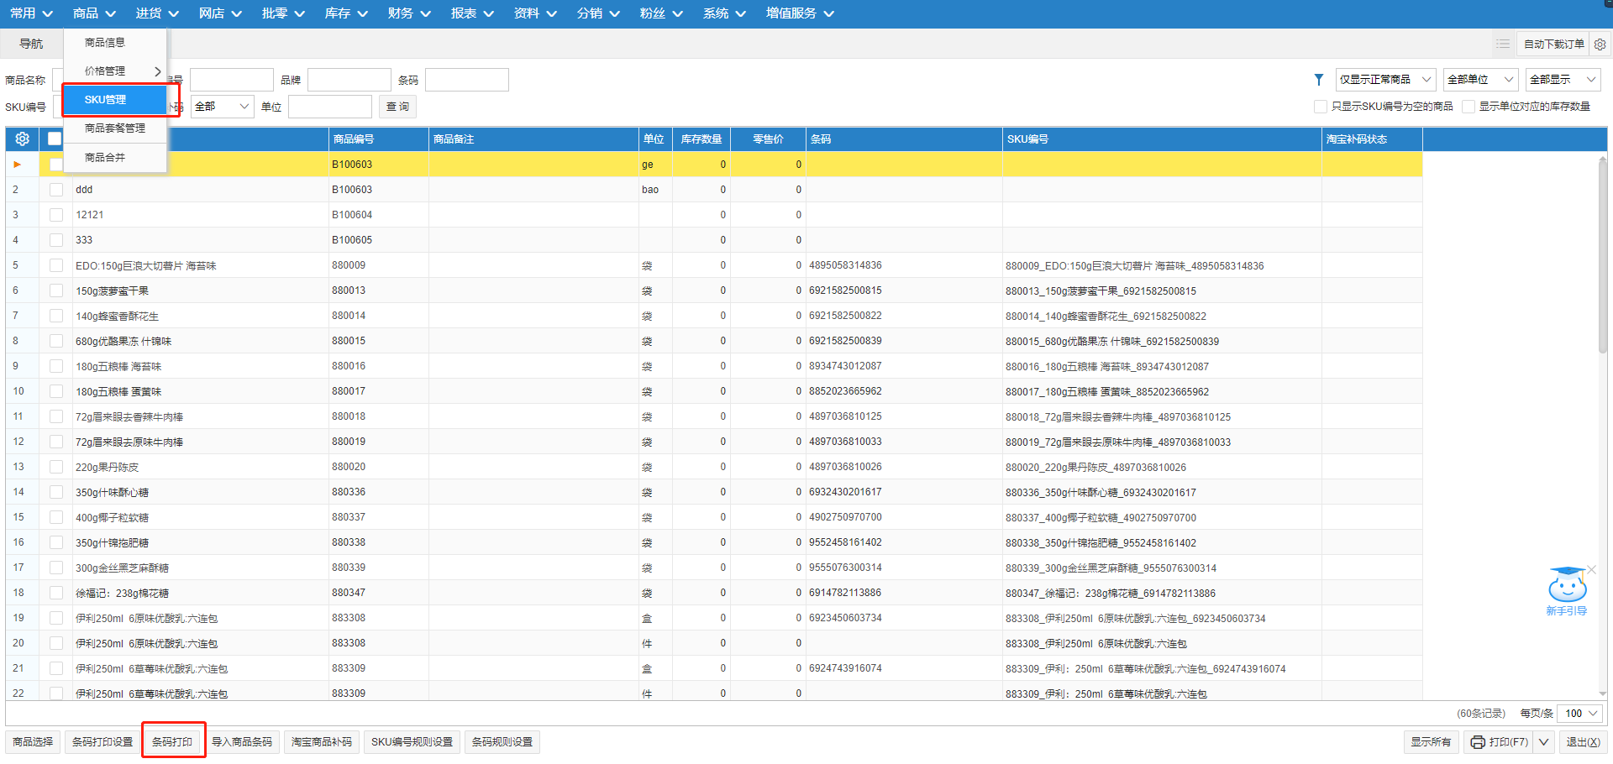This screenshot has height=764, width=1613.
Task: Click the 自动下载订单 button
Action: (x=1554, y=44)
